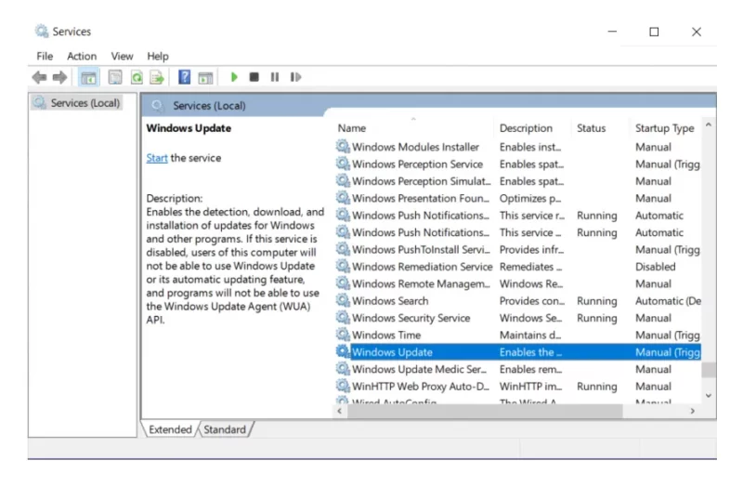Click magnifier icon in Services (Local) header

[157, 105]
